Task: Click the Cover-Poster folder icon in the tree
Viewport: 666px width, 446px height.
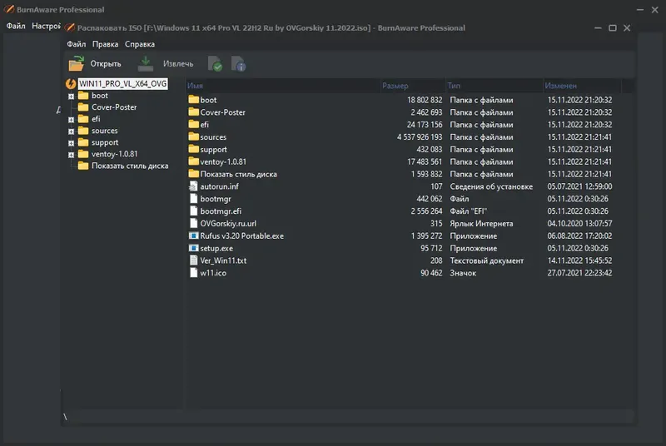Action: coord(83,107)
